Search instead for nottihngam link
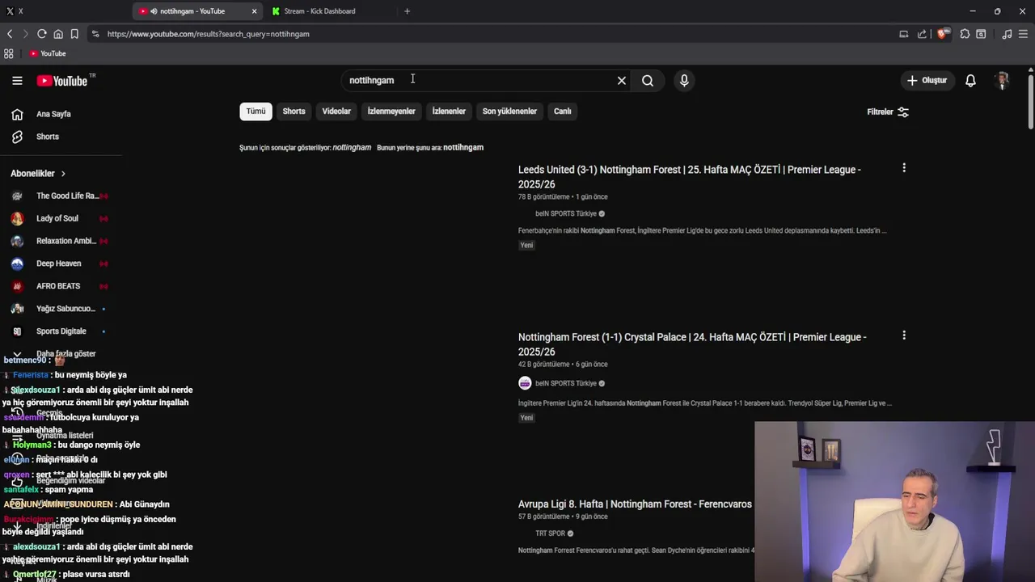This screenshot has height=582, width=1035. pos(463,147)
